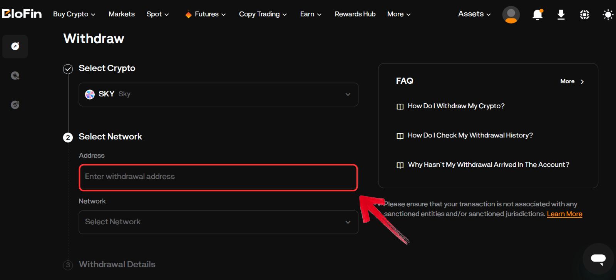
Task: Click the middle sidebar coin icon
Action: click(x=15, y=76)
